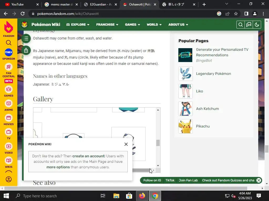This screenshot has width=269, height=201.
Task: Open the Ash Ketchum popular page
Action: pos(208,109)
